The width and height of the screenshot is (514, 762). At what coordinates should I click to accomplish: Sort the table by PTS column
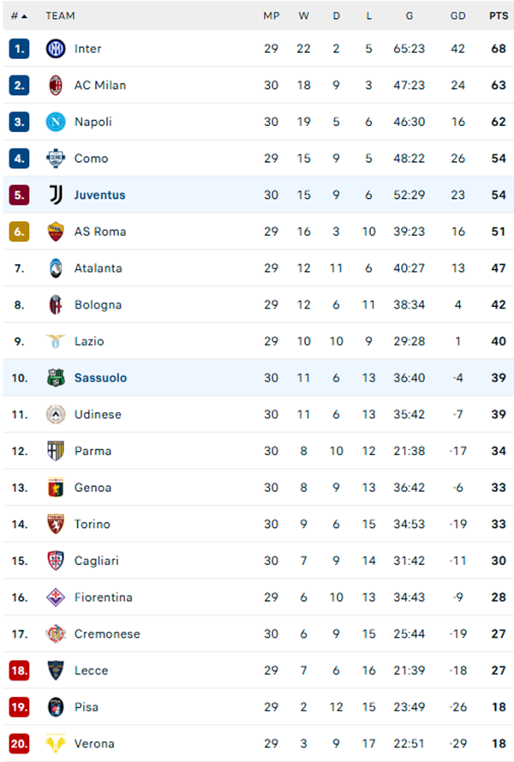[x=498, y=15]
